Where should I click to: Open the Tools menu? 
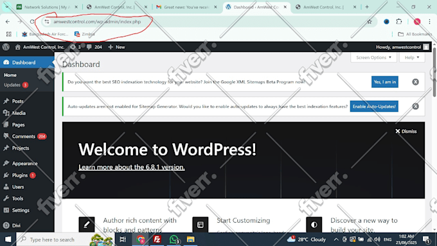[x=17, y=198]
